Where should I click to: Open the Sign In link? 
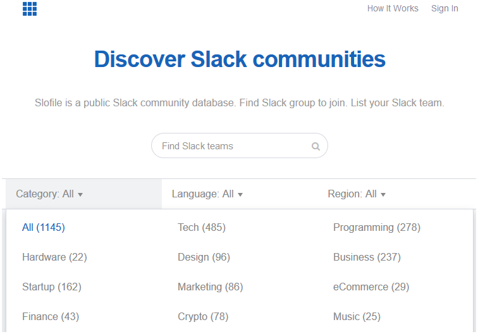click(x=444, y=8)
